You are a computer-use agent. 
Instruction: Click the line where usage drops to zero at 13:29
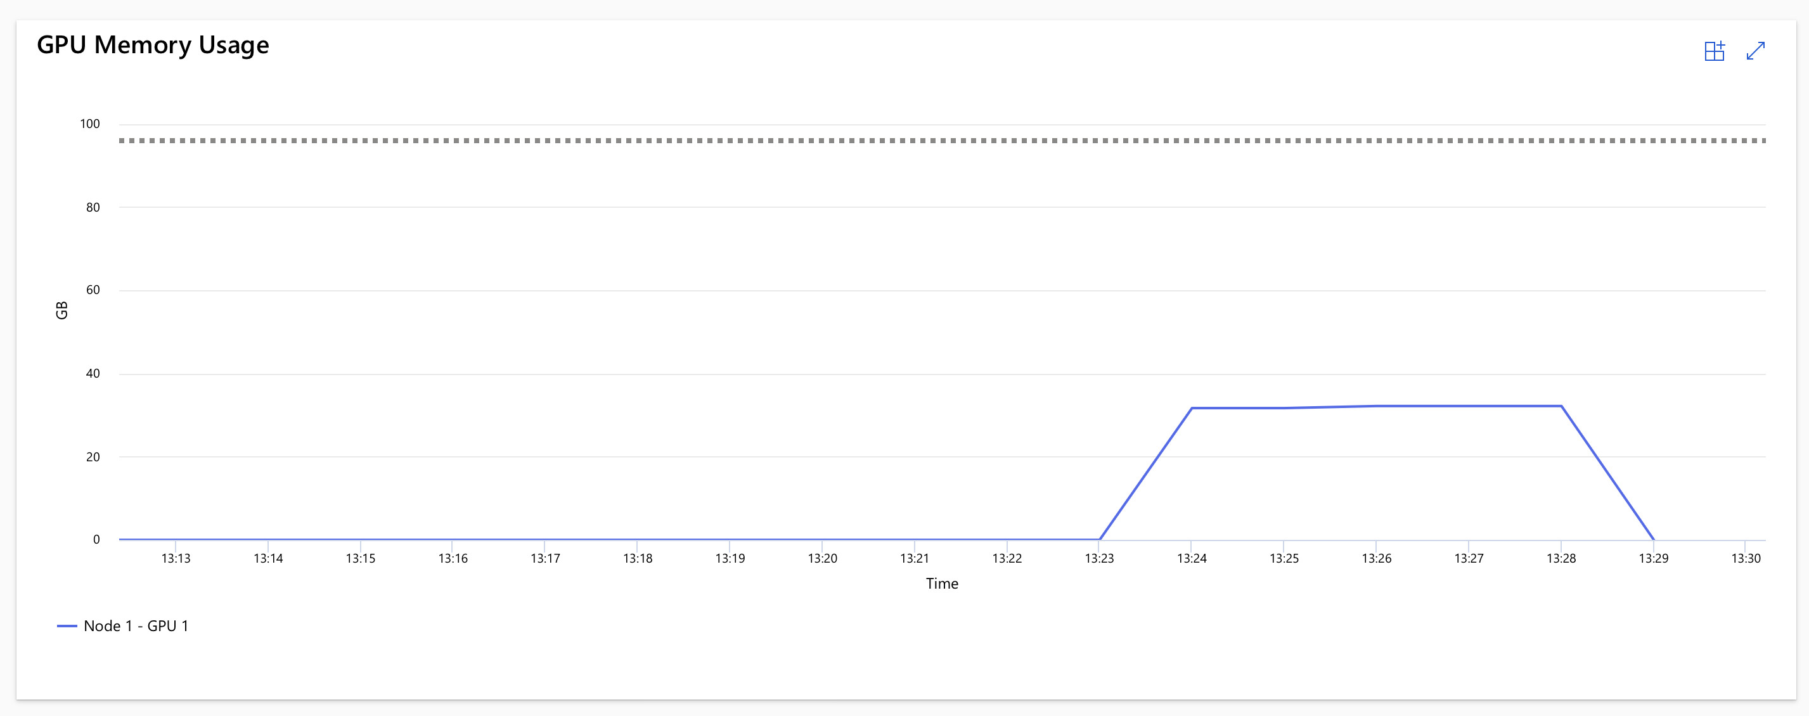(x=1654, y=539)
